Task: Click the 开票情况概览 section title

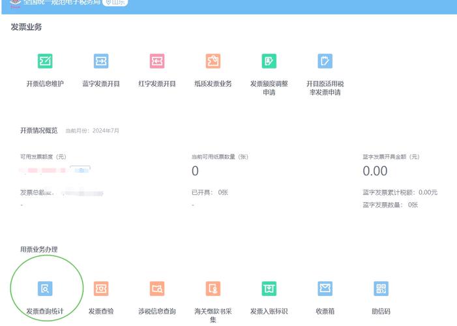Action: click(38, 130)
